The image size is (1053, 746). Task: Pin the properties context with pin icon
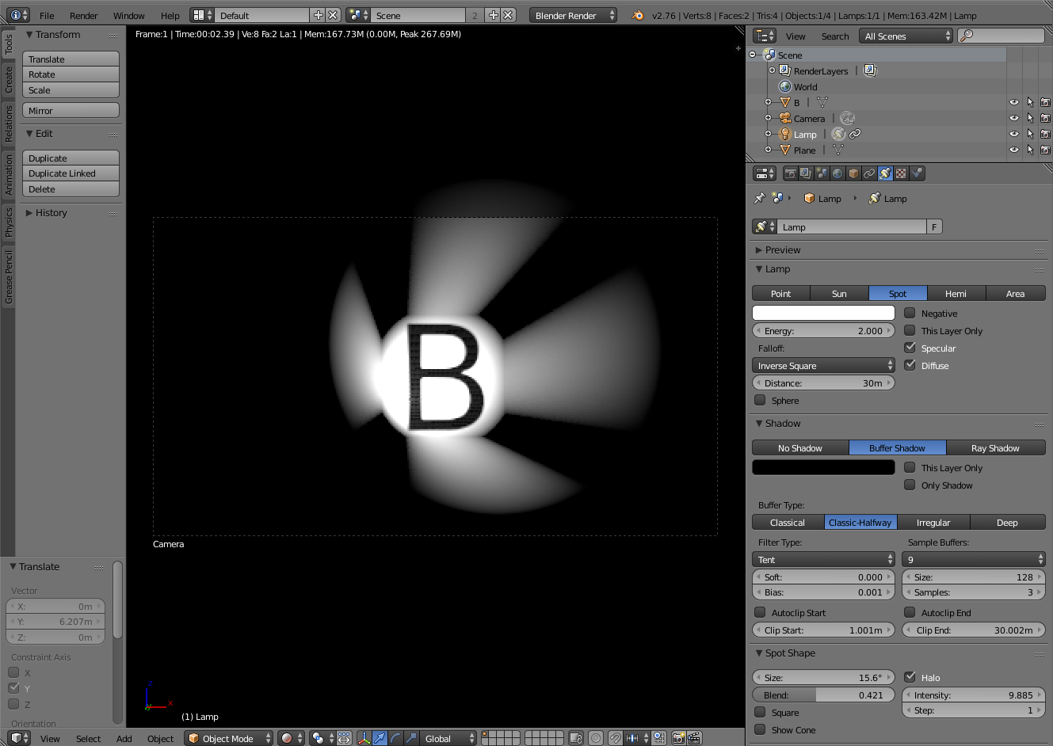[759, 198]
